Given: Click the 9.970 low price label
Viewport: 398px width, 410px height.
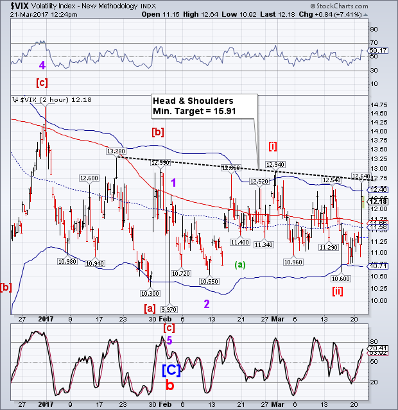Looking at the screenshot, I should point(169,309).
